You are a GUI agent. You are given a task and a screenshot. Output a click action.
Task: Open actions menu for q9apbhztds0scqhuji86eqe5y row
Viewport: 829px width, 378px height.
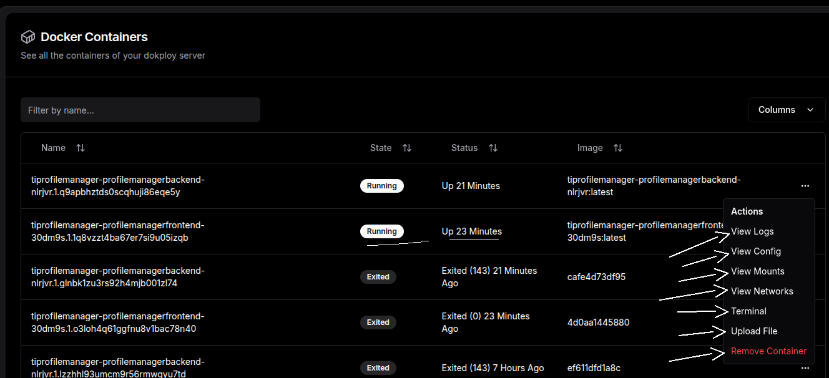[x=805, y=186]
